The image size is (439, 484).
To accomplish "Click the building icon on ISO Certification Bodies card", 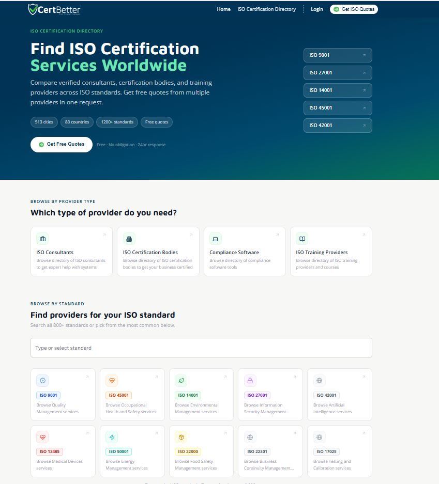I will [x=129, y=239].
